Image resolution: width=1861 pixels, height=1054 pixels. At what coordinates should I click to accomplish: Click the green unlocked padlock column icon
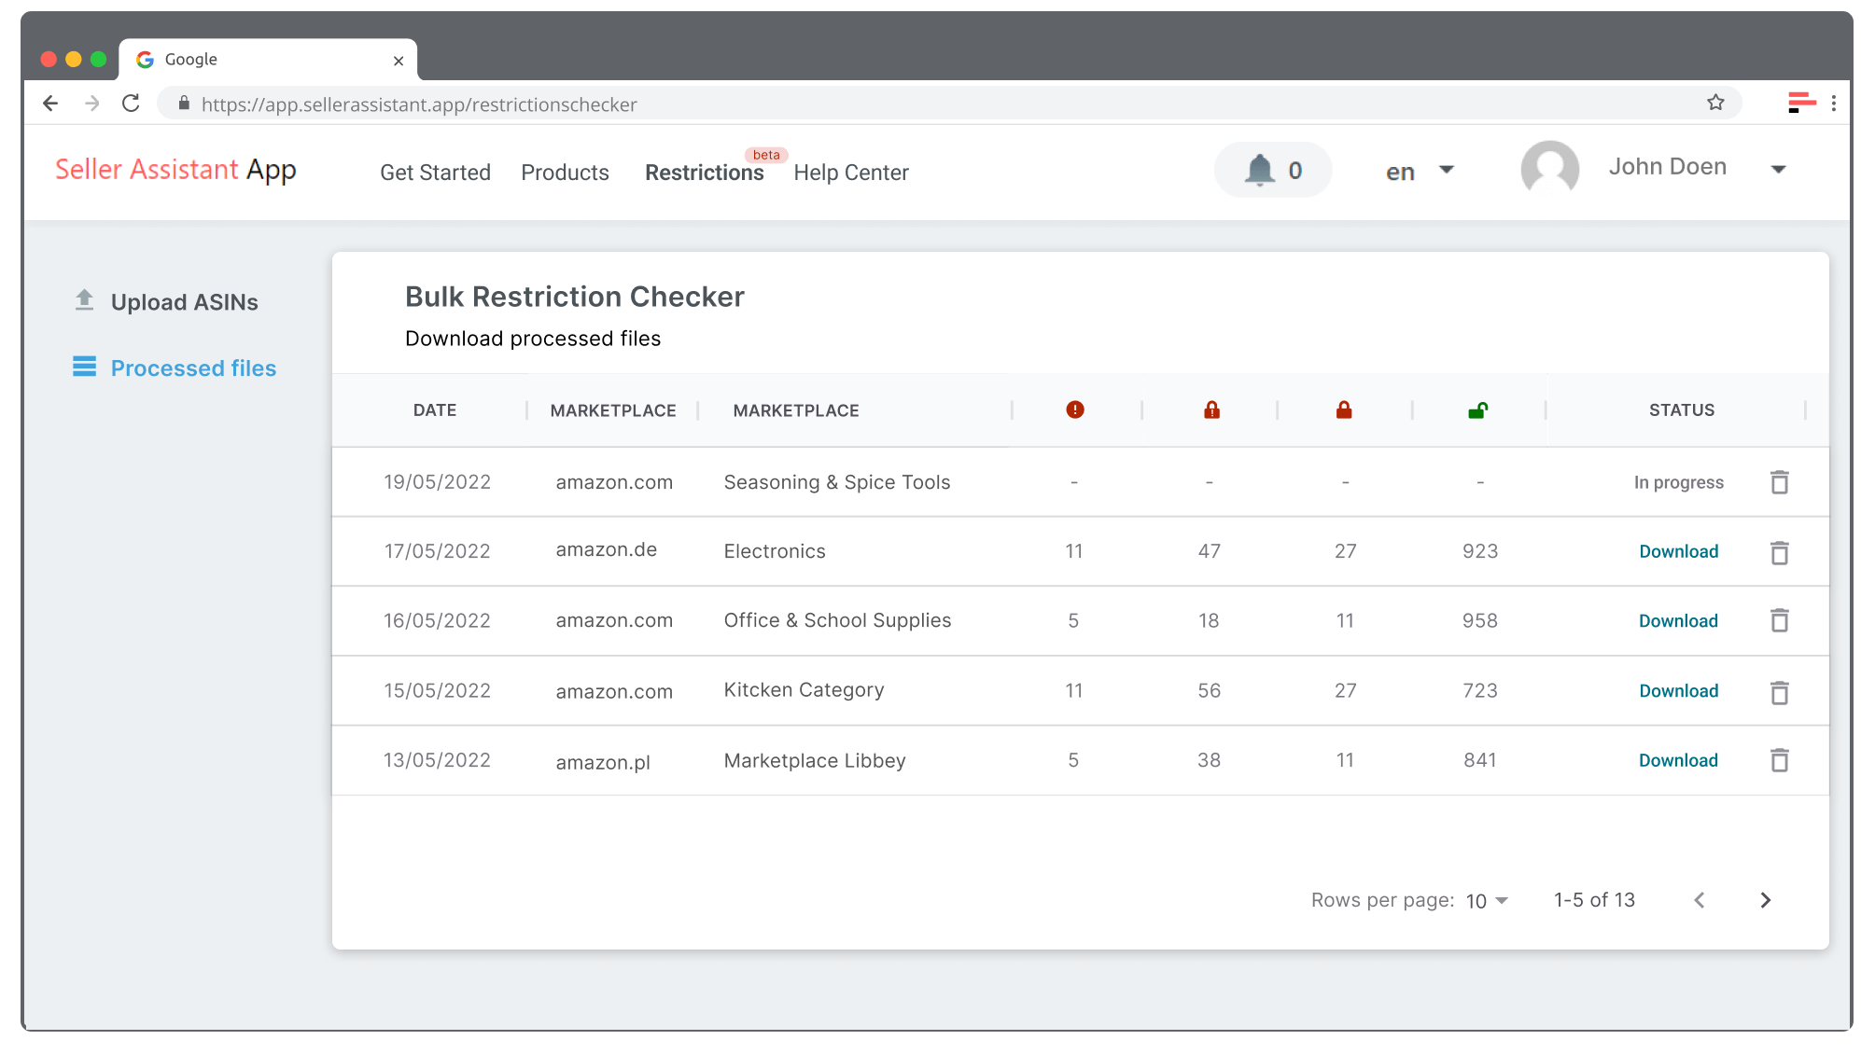tap(1479, 409)
